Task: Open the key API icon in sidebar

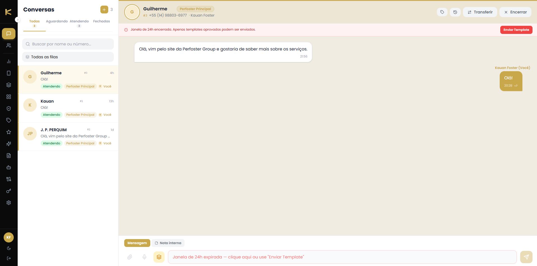Action: tap(9, 191)
